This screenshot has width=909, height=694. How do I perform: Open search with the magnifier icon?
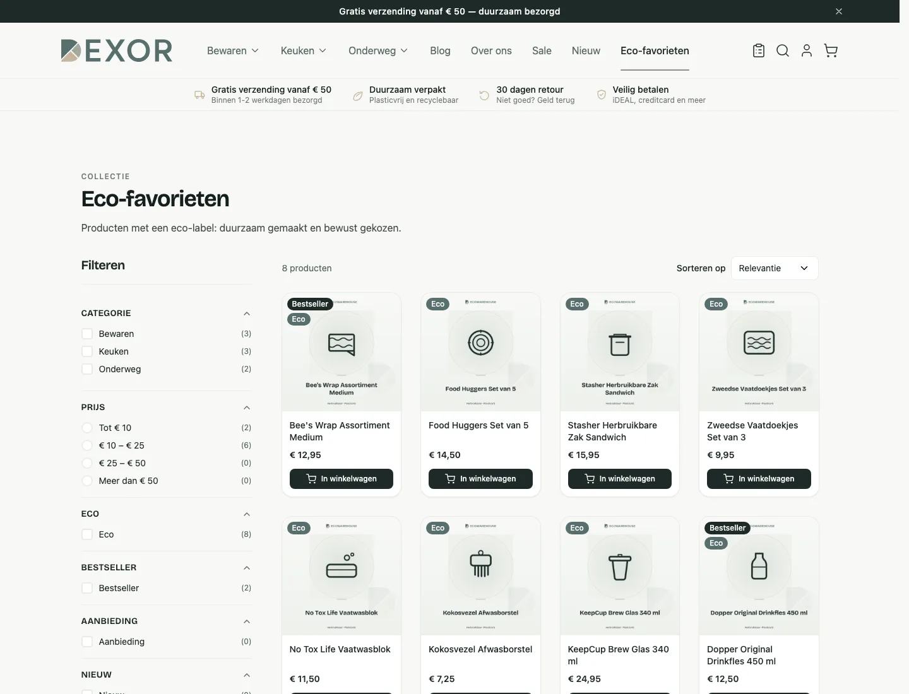point(783,50)
